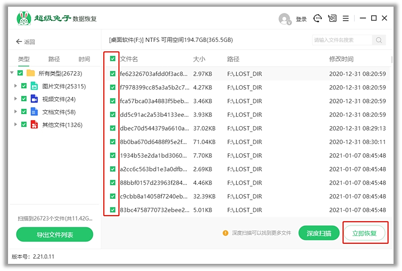Image resolution: width=402 pixels, height=271 pixels.
Task: Uncheck file 88bbf0157d23963f284
Action: [113, 183]
